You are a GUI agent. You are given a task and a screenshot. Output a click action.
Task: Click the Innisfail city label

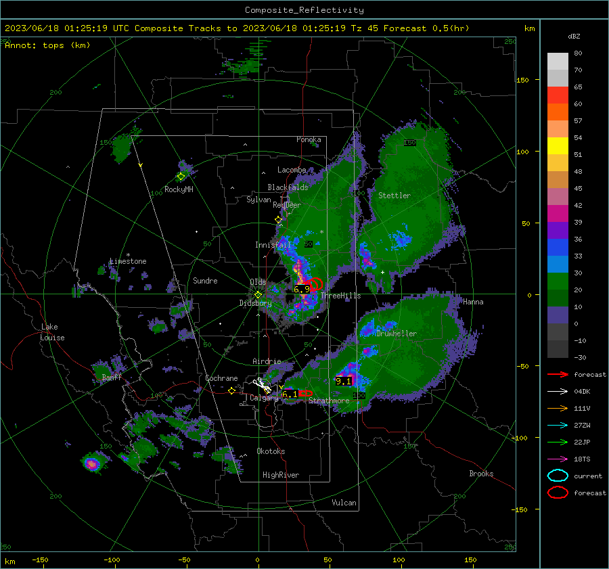[x=273, y=245]
